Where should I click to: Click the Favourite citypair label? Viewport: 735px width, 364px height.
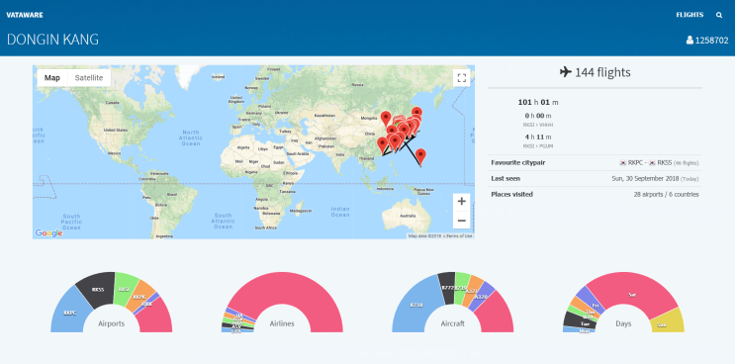tap(518, 163)
